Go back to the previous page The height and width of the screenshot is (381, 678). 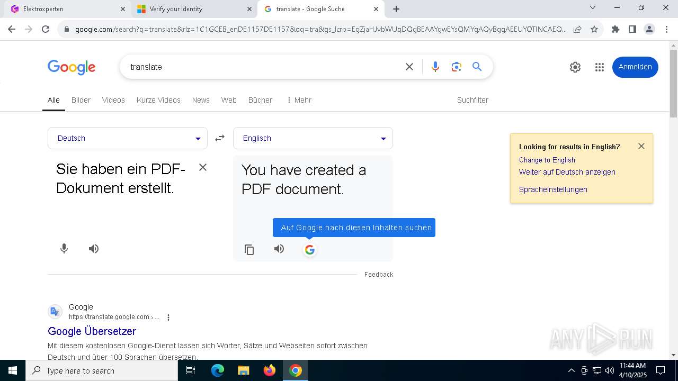(12, 29)
